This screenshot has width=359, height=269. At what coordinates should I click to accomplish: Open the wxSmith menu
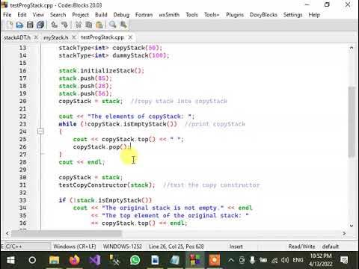pyautogui.click(x=169, y=15)
